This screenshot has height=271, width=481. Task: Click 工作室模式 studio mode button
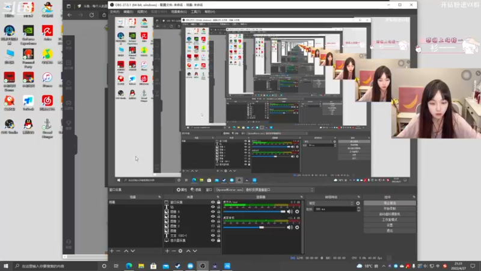click(390, 220)
